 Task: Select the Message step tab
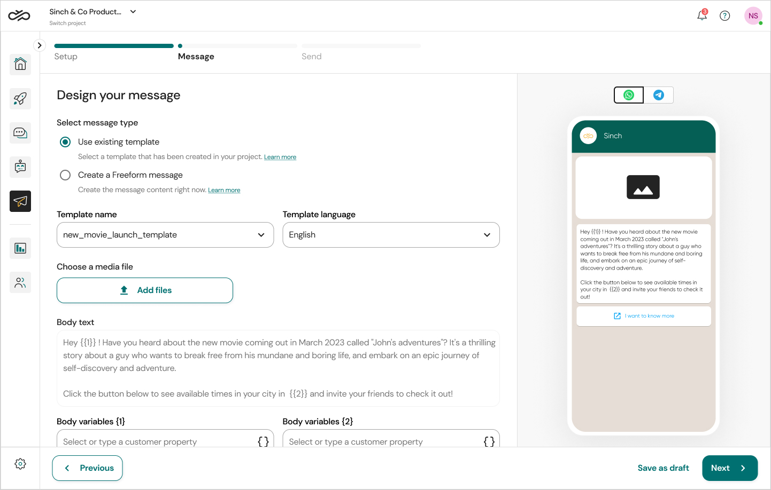pyautogui.click(x=196, y=56)
